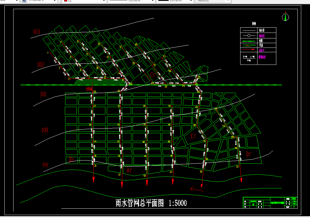Click the magenta 出水口 legend text
The height and width of the screenshot is (218, 310).
click(262, 50)
